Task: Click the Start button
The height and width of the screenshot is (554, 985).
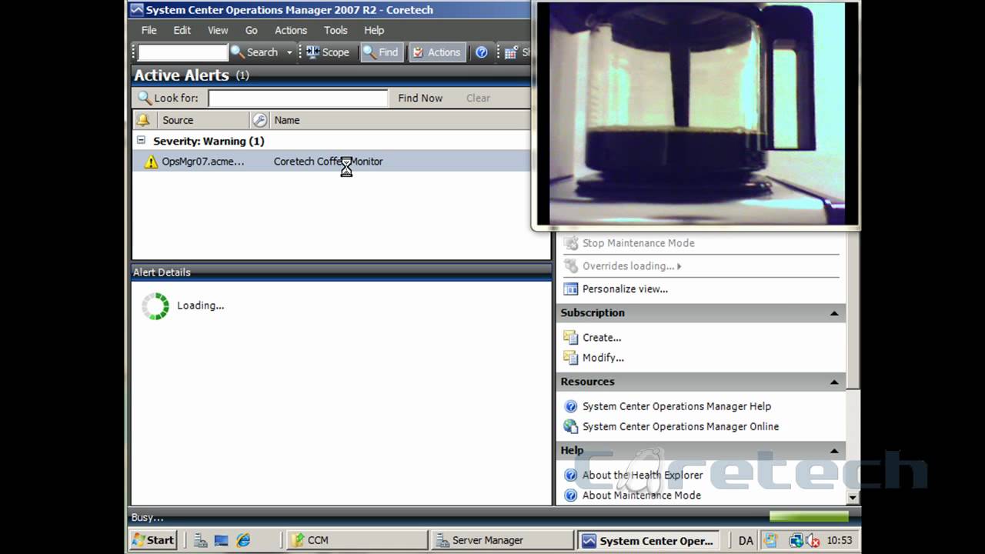Action: pos(154,540)
